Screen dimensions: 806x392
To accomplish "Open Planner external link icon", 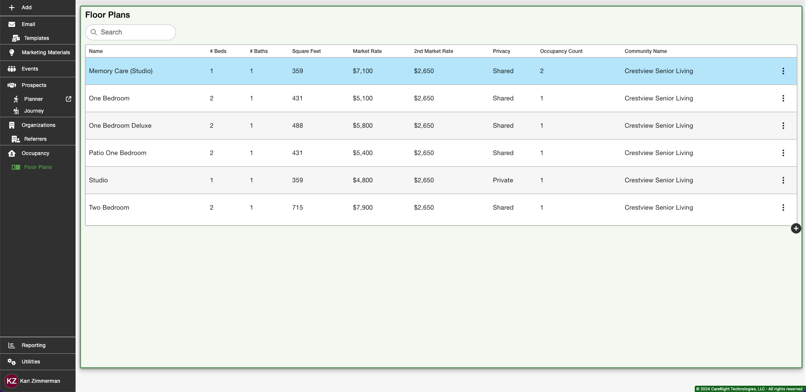I will pyautogui.click(x=68, y=99).
